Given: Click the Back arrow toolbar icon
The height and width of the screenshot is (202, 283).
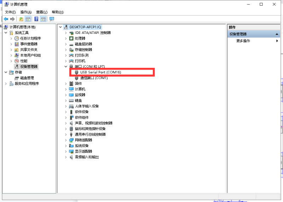Looking at the screenshot, I should (6, 19).
